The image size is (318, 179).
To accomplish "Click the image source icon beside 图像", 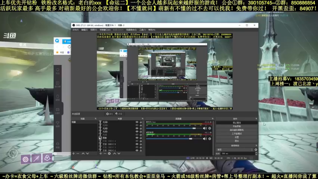I will point(100,138).
